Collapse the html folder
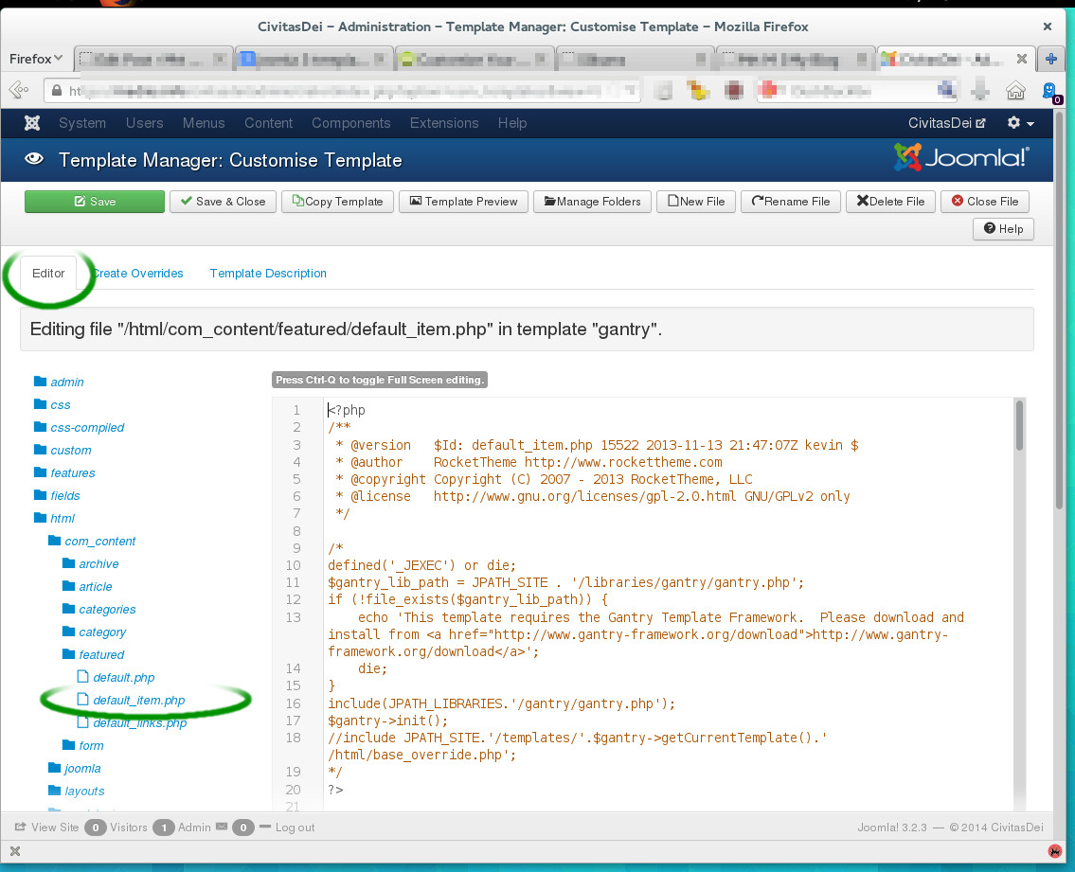This screenshot has width=1075, height=872. (x=54, y=518)
